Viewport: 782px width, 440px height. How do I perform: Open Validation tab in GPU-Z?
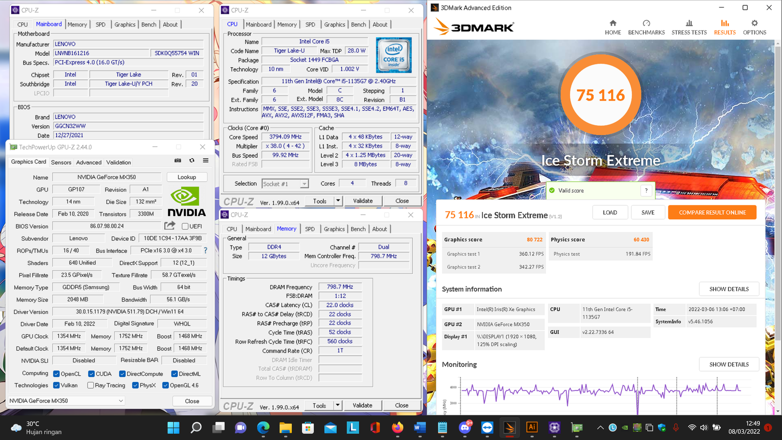(119, 162)
